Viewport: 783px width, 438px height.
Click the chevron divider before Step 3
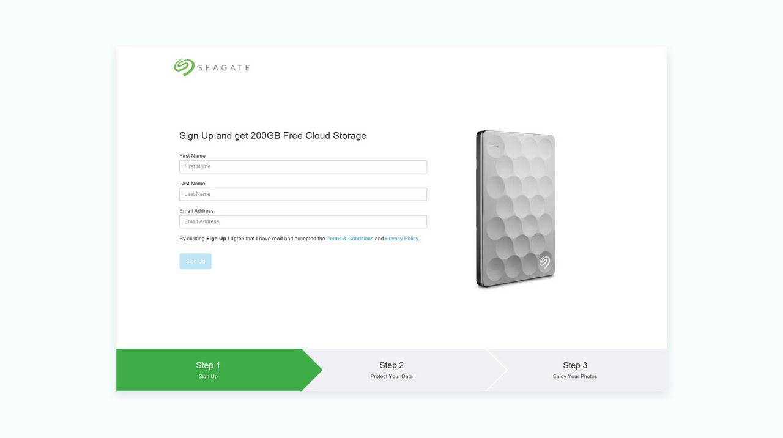497,369
